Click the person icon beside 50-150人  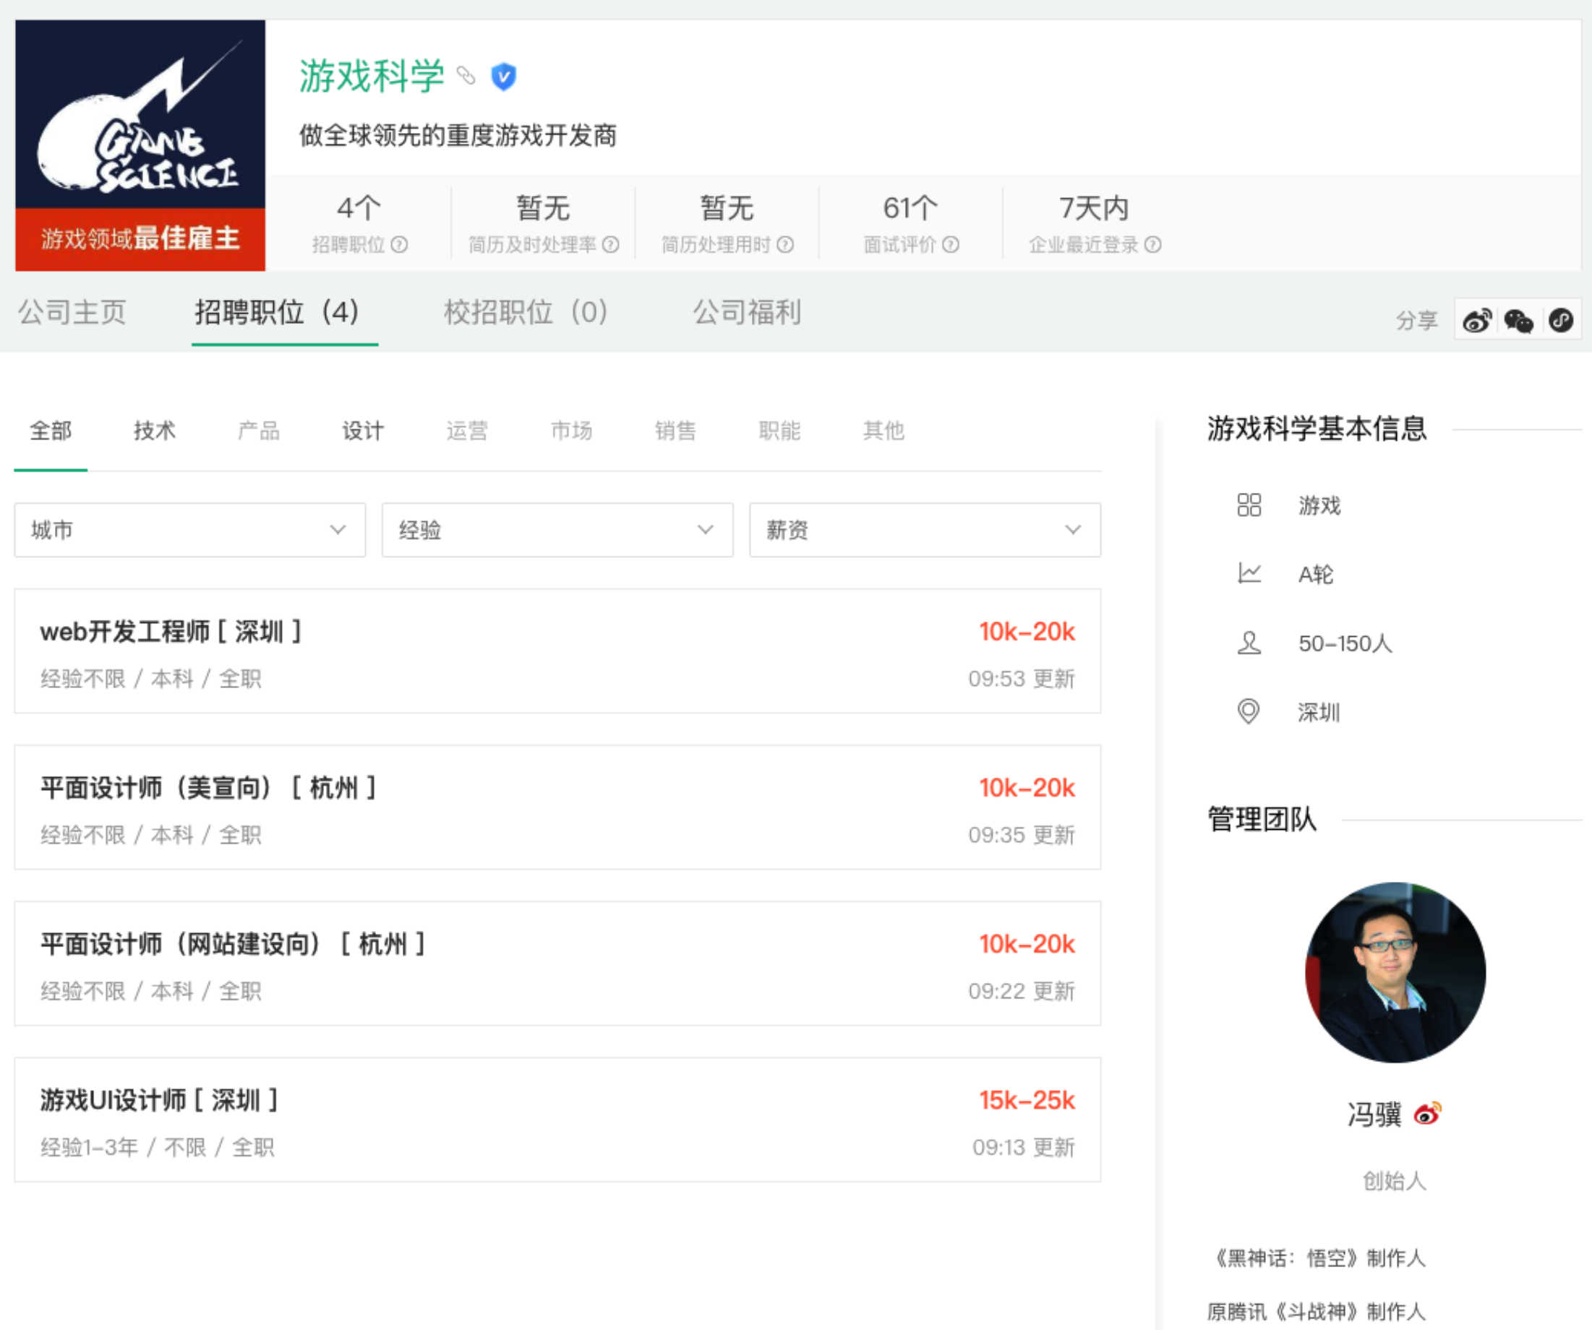tap(1249, 643)
